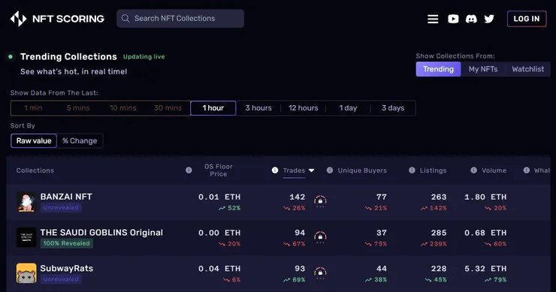
Task: Select 5 mins time range
Action: (x=78, y=108)
